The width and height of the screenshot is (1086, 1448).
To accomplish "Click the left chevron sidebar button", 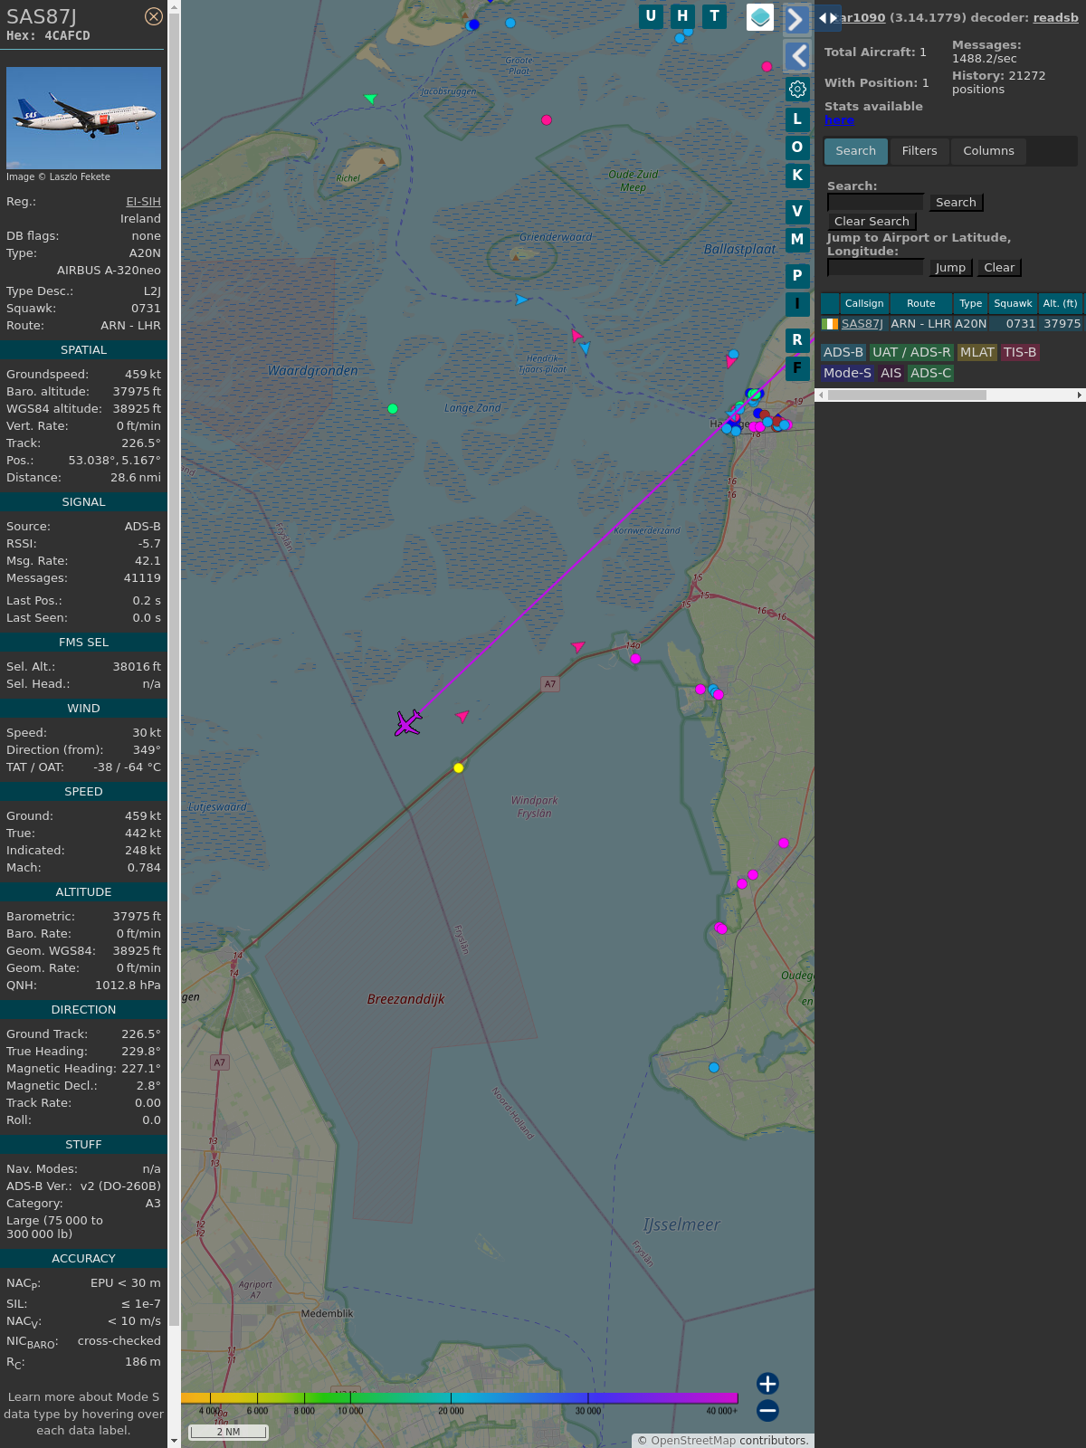I will coord(796,56).
